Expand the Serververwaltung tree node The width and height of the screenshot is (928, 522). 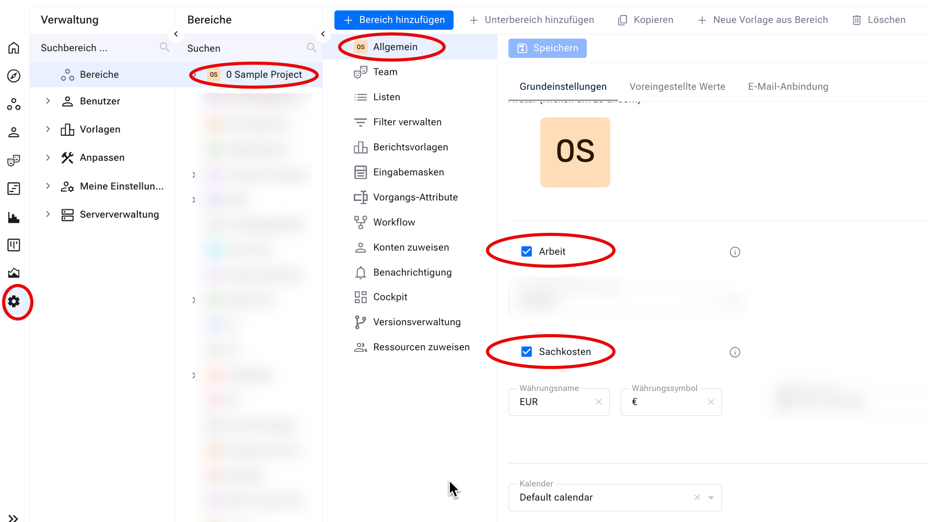[48, 214]
